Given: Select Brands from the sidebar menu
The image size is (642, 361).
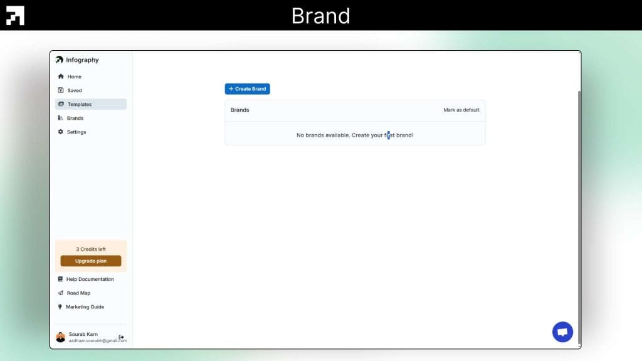Looking at the screenshot, I should [75, 118].
